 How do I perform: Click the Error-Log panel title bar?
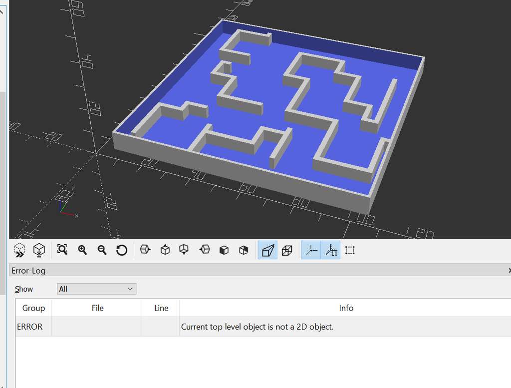coord(259,270)
